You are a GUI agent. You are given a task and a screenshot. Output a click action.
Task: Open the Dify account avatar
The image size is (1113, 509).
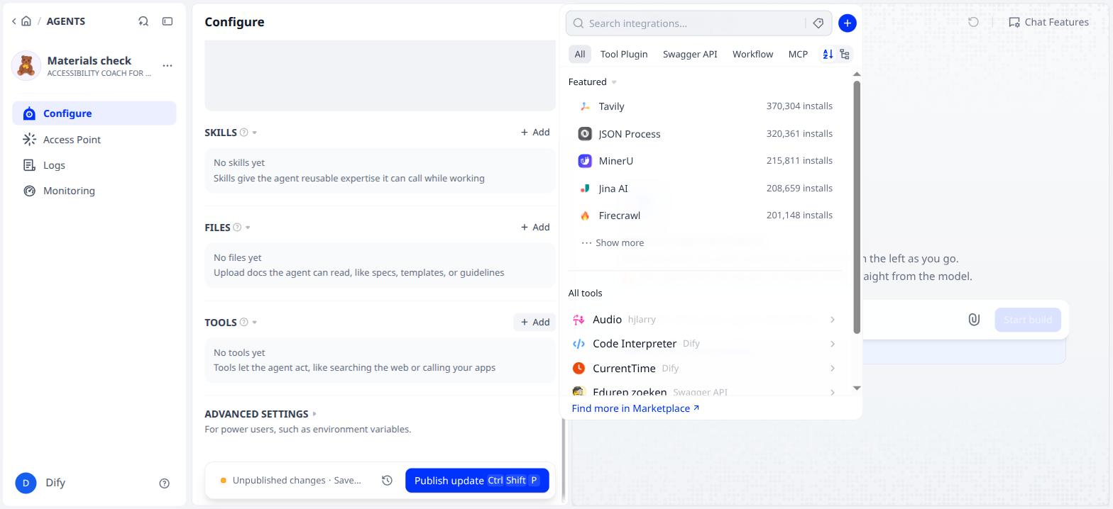coord(26,483)
